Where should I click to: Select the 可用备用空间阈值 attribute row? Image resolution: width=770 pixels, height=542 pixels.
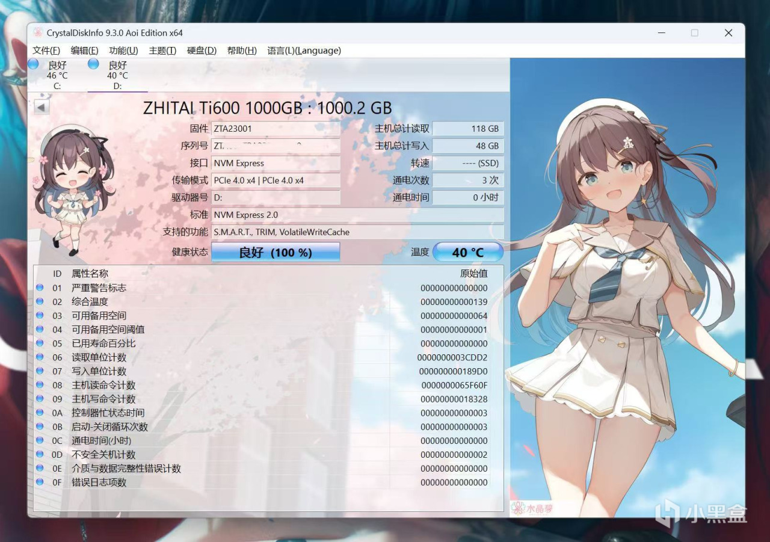click(x=262, y=330)
